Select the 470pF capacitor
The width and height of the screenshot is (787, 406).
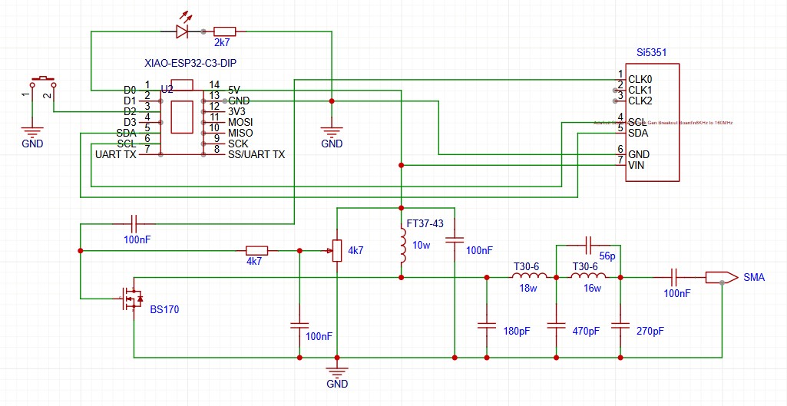pyautogui.click(x=555, y=325)
